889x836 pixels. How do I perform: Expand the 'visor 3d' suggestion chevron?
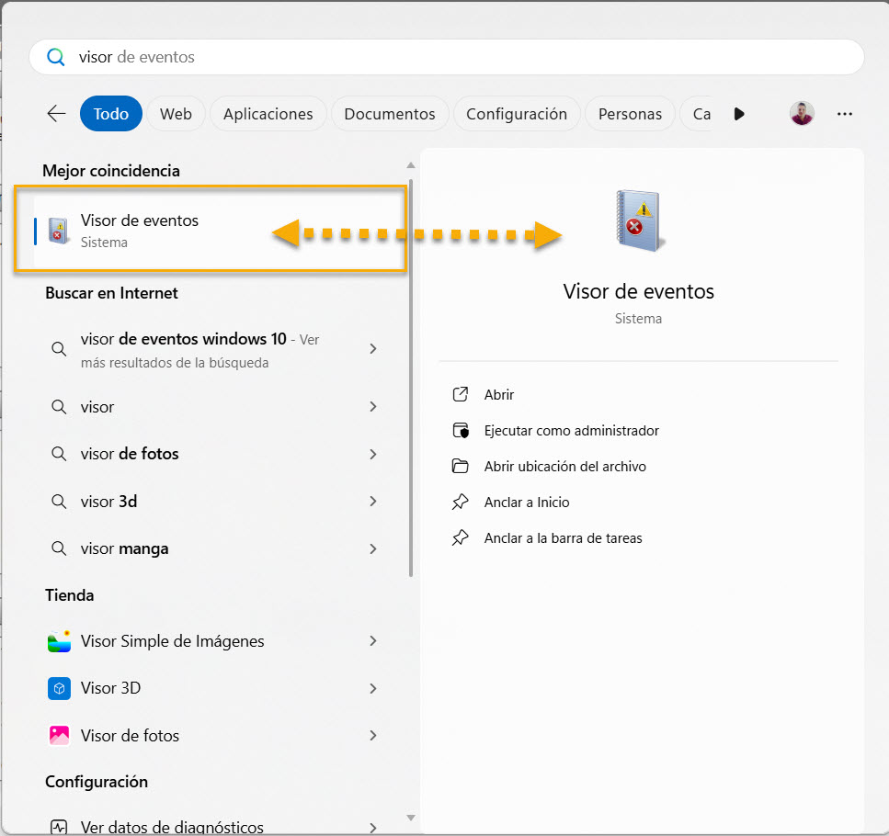[373, 502]
